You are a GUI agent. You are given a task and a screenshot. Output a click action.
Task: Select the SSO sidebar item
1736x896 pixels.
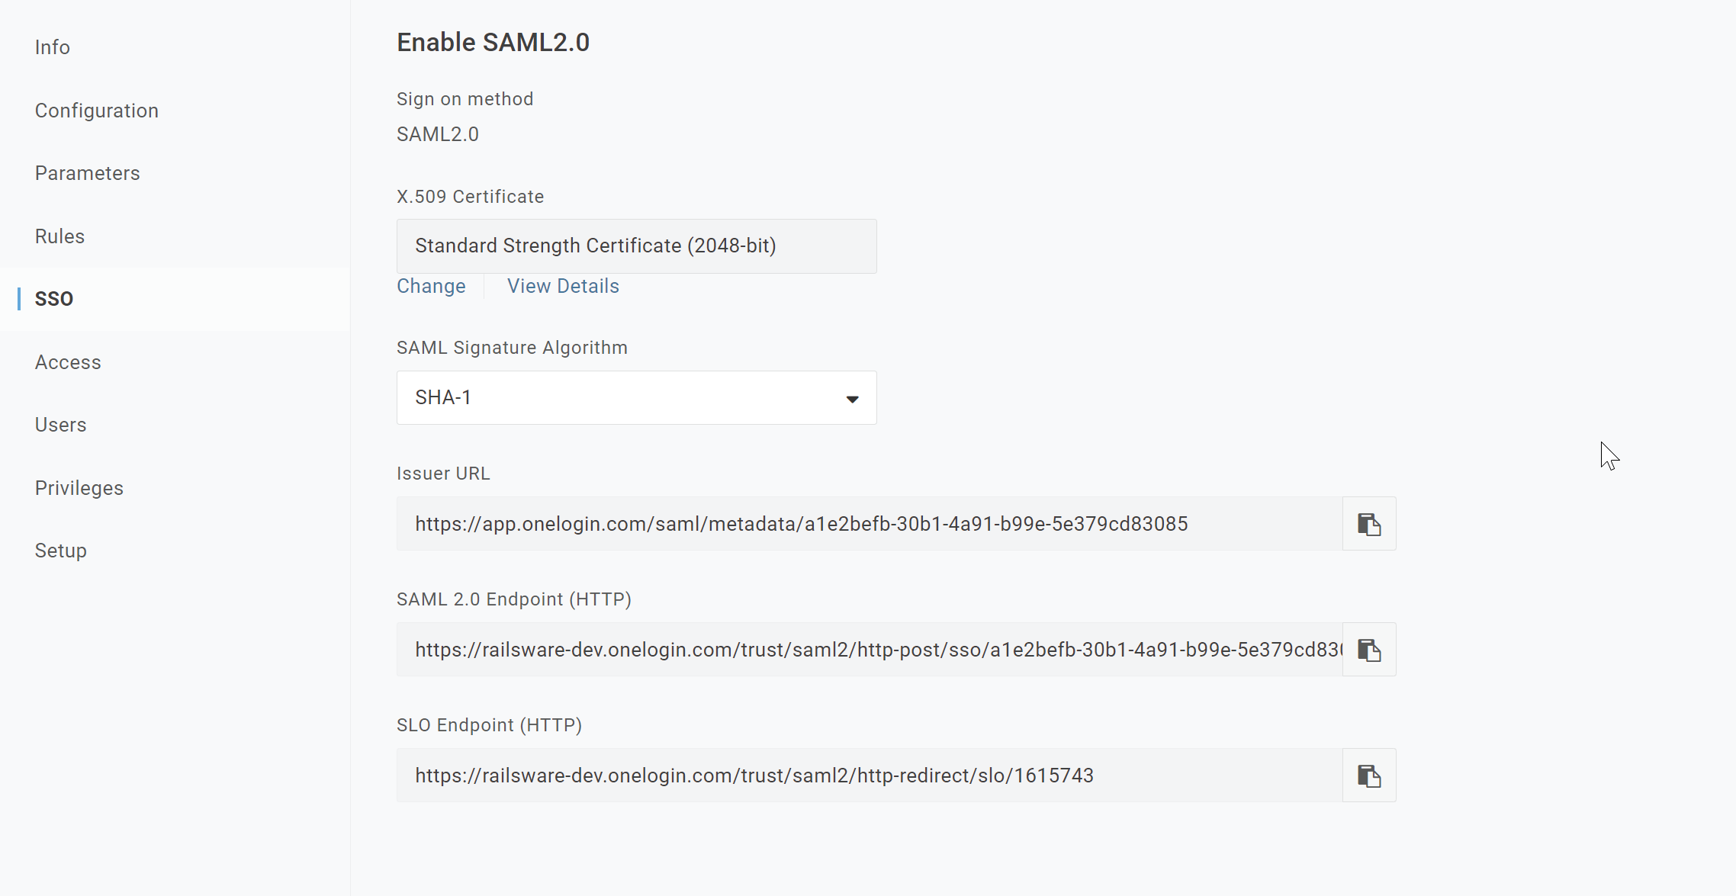click(54, 299)
